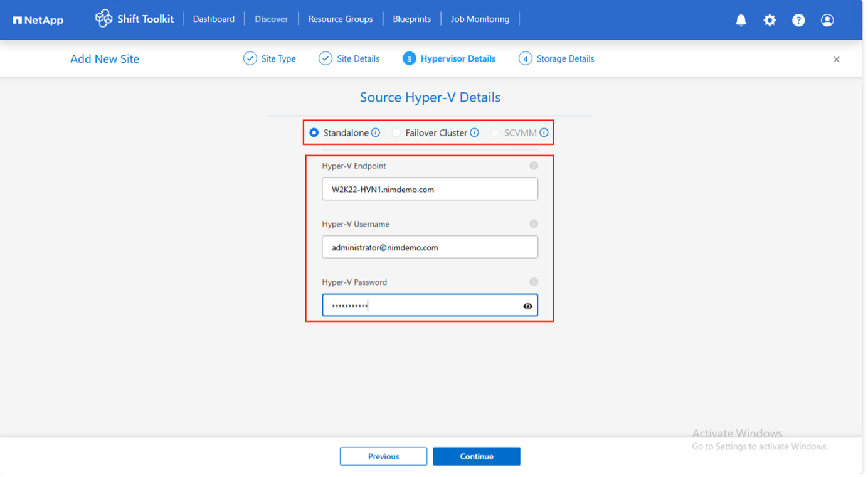The height and width of the screenshot is (477, 868).
Task: Select the Standalone radio button
Action: click(x=314, y=132)
